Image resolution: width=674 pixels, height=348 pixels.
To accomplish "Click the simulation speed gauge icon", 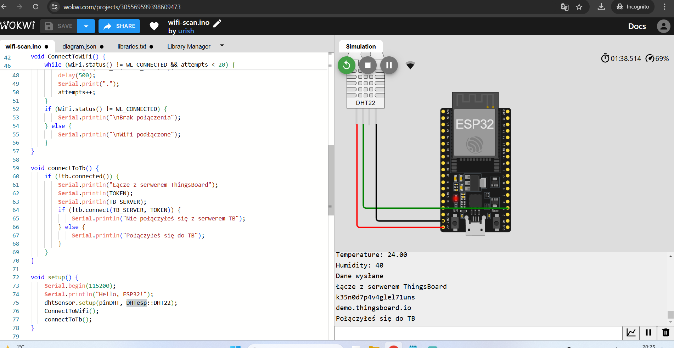I will pos(650,58).
